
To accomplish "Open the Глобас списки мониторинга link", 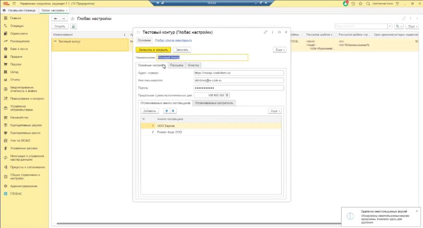I will pyautogui.click(x=173, y=40).
